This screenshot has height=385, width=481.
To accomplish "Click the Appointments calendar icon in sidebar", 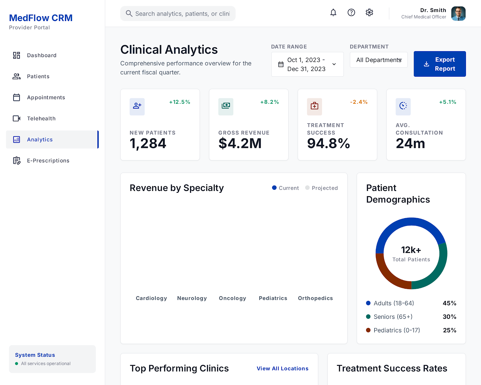I will tap(17, 97).
